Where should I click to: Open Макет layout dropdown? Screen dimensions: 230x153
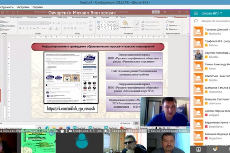(x=5, y=22)
